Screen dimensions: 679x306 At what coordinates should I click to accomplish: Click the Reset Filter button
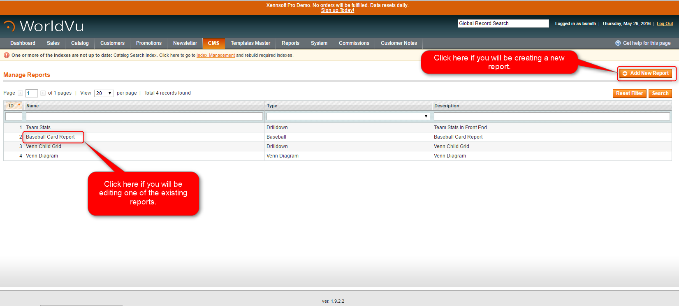(629, 93)
